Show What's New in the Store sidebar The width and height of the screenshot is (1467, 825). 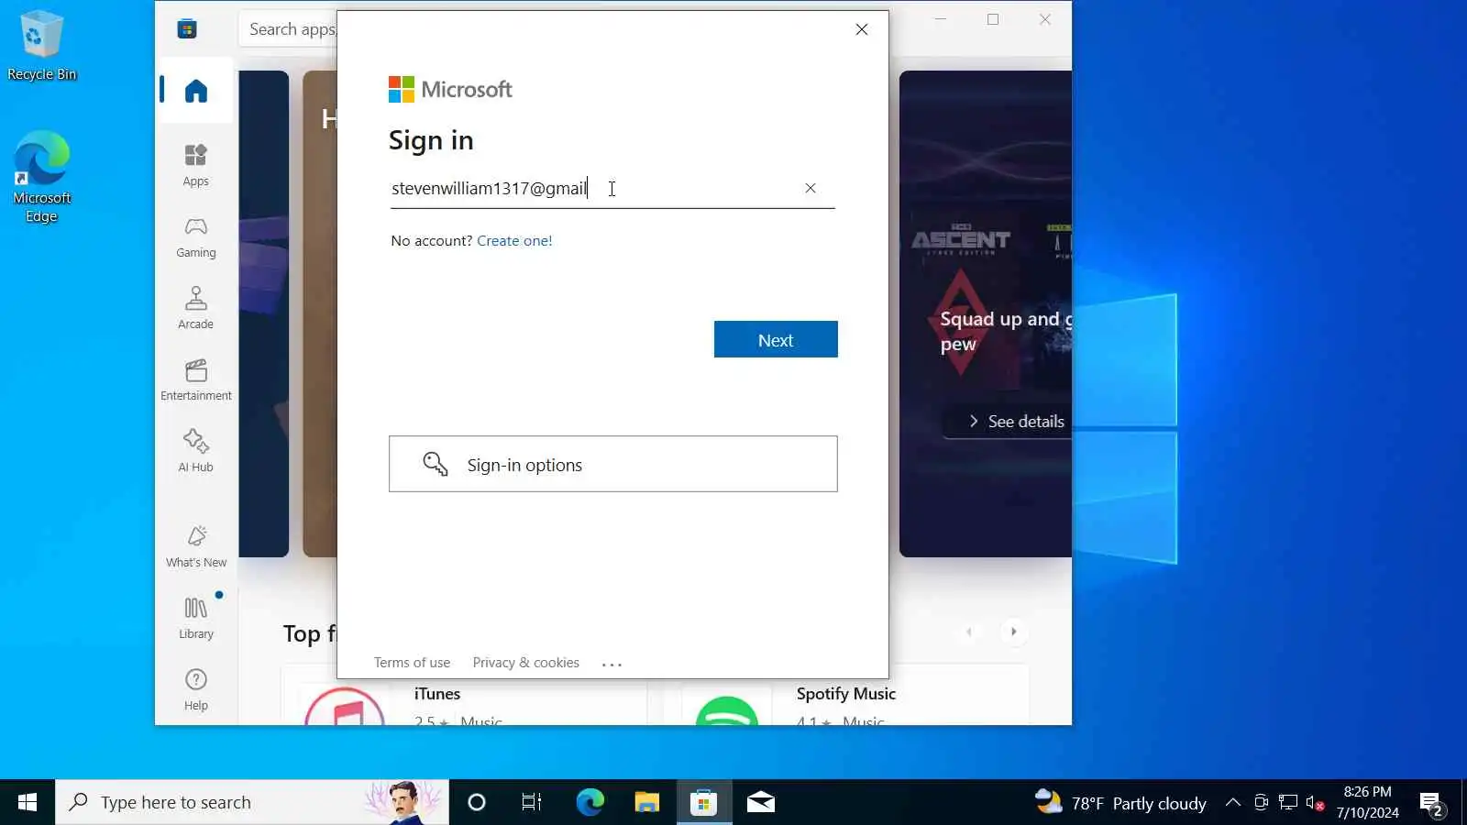click(x=195, y=546)
